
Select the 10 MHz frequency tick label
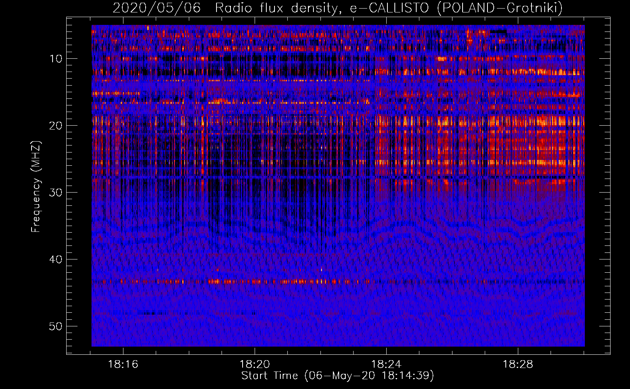[56, 59]
